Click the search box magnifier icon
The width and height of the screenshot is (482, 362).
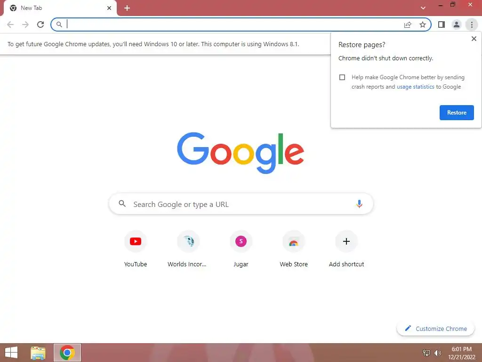click(x=122, y=204)
